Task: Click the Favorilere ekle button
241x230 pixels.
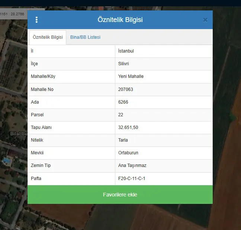Action: (x=120, y=195)
